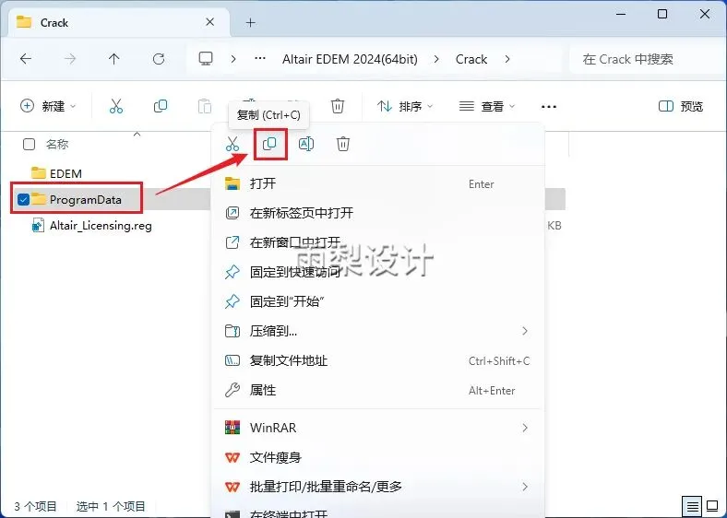The height and width of the screenshot is (518, 727).
Task: Choose 固定到快速访问
Action: (378, 272)
